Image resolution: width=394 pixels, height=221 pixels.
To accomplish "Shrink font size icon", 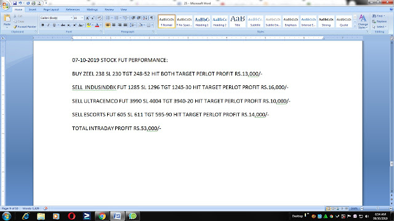I will pos(93,18).
